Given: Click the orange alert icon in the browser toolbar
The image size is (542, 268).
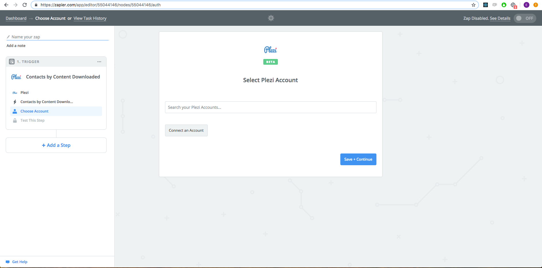Looking at the screenshot, I should point(535,5).
